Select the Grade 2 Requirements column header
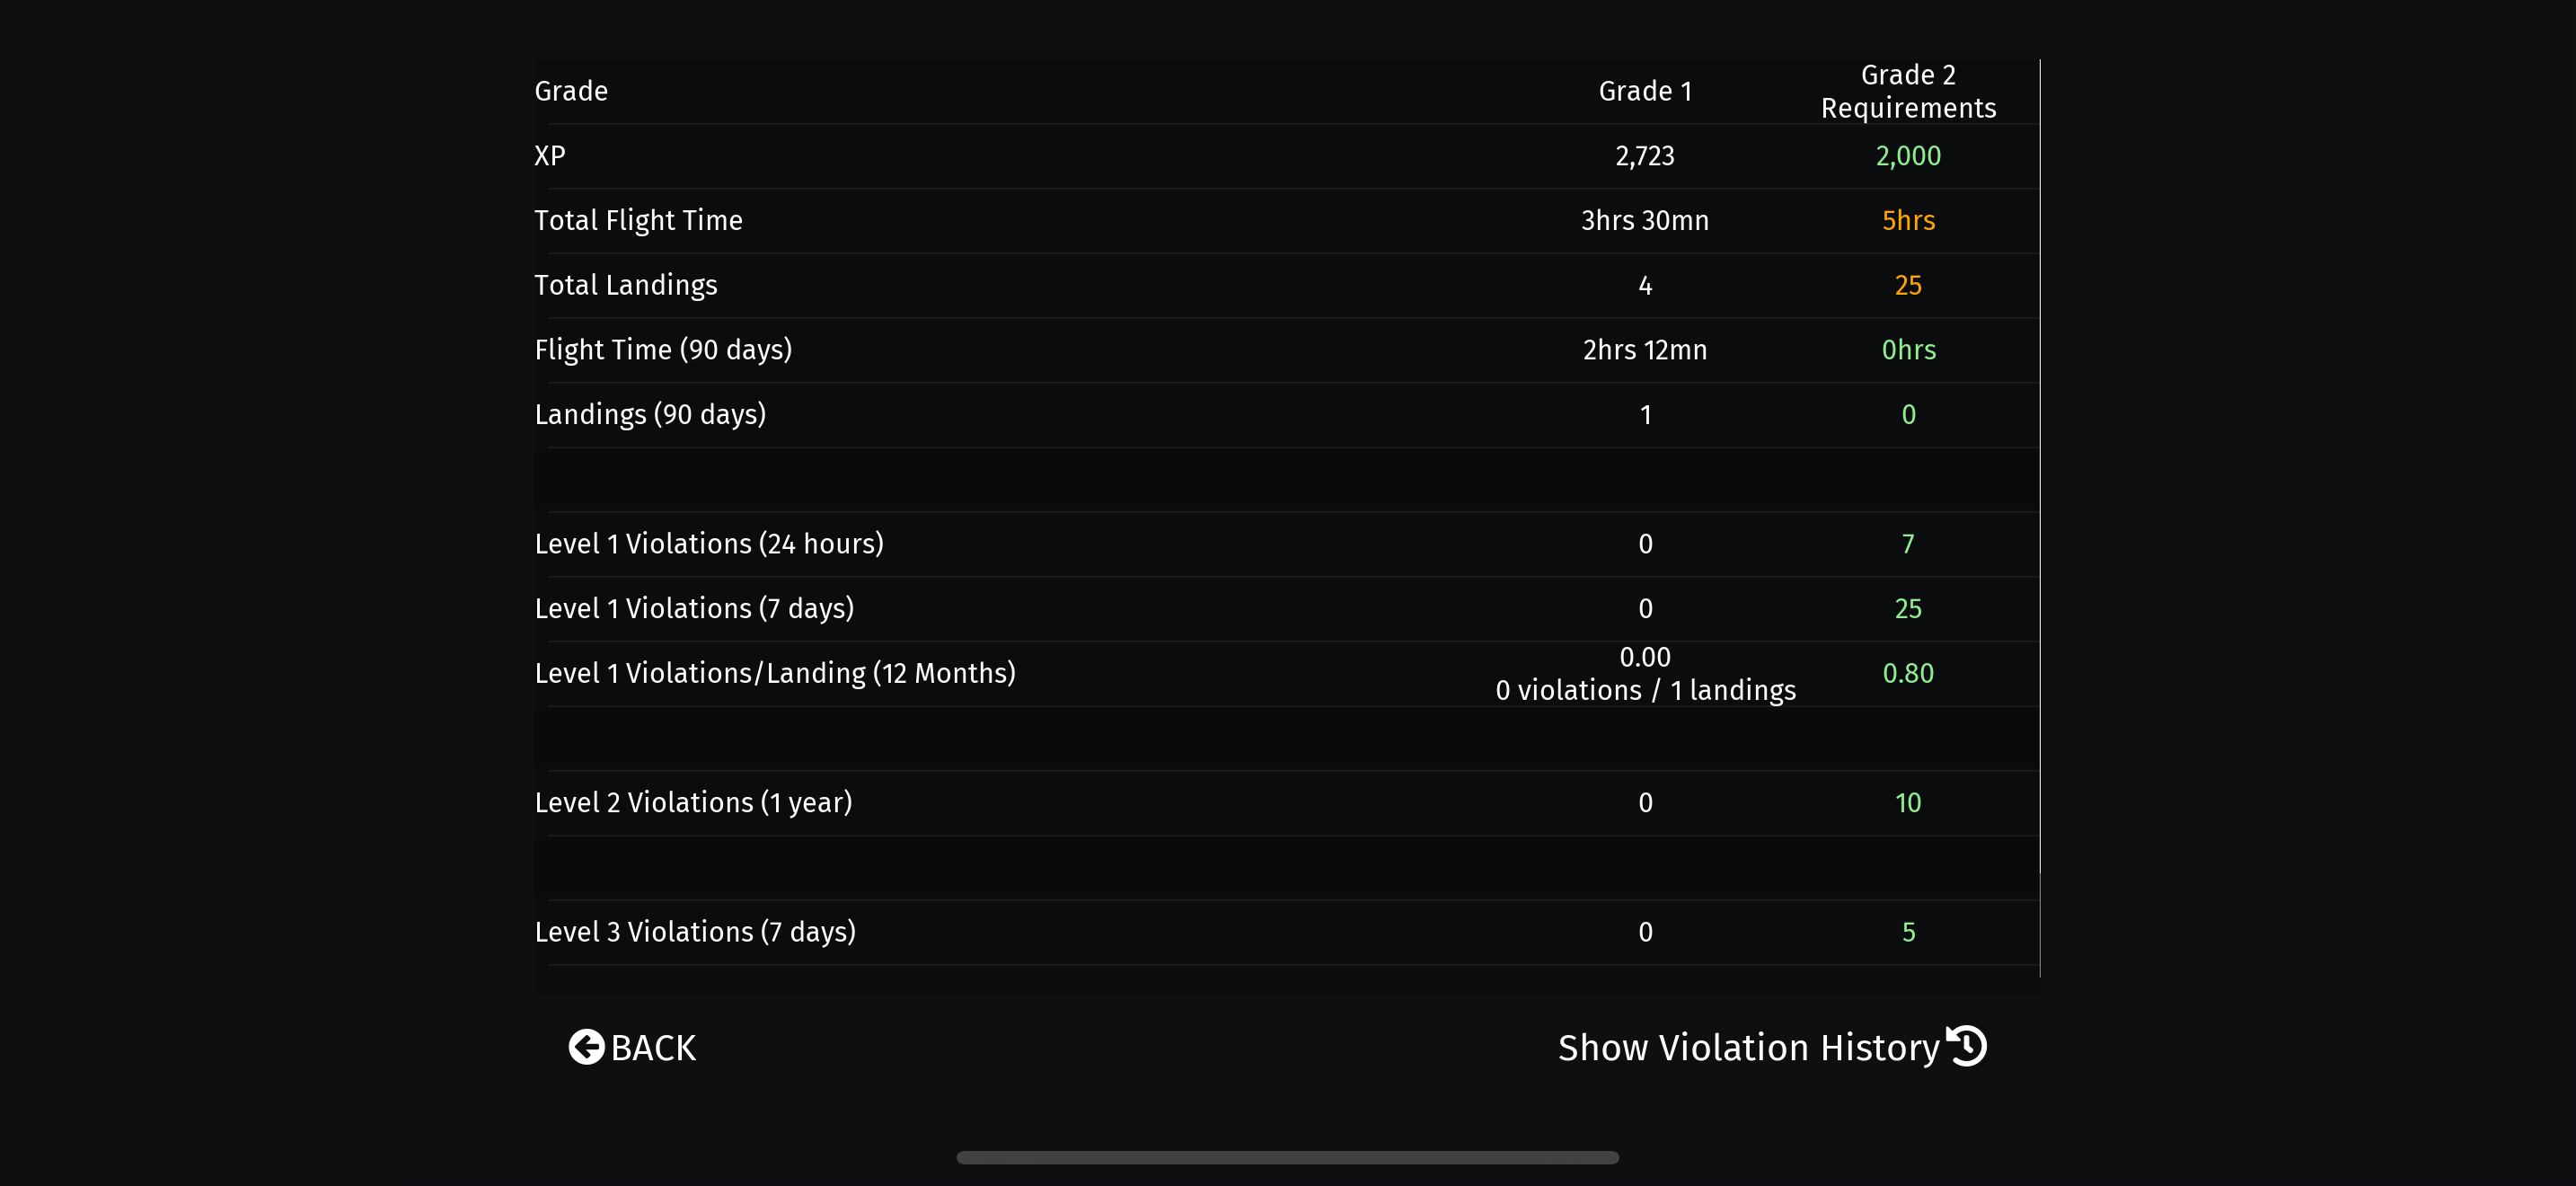Viewport: 2576px width, 1186px height. 1908,91
